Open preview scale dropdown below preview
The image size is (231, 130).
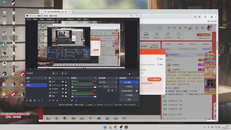[50, 69]
